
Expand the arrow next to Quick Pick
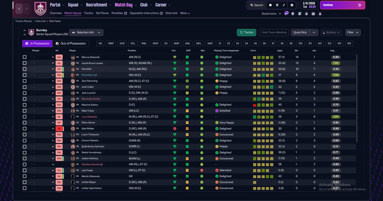pos(314,32)
